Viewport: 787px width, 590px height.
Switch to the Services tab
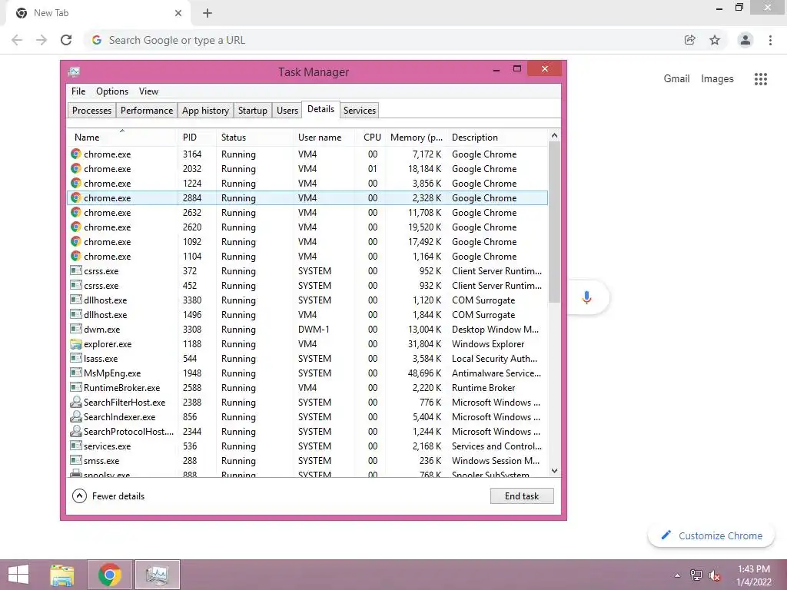tap(360, 111)
